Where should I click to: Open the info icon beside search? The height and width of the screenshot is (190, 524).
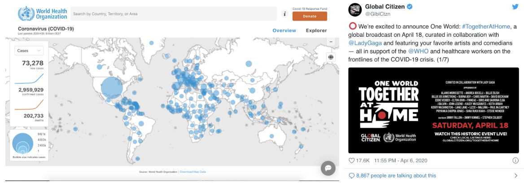click(285, 14)
